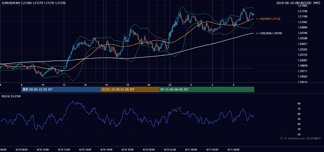Click hour label 18 under the price chart

(128, 85)
